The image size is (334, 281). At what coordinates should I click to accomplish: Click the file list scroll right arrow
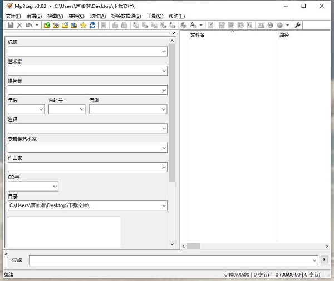(327, 246)
